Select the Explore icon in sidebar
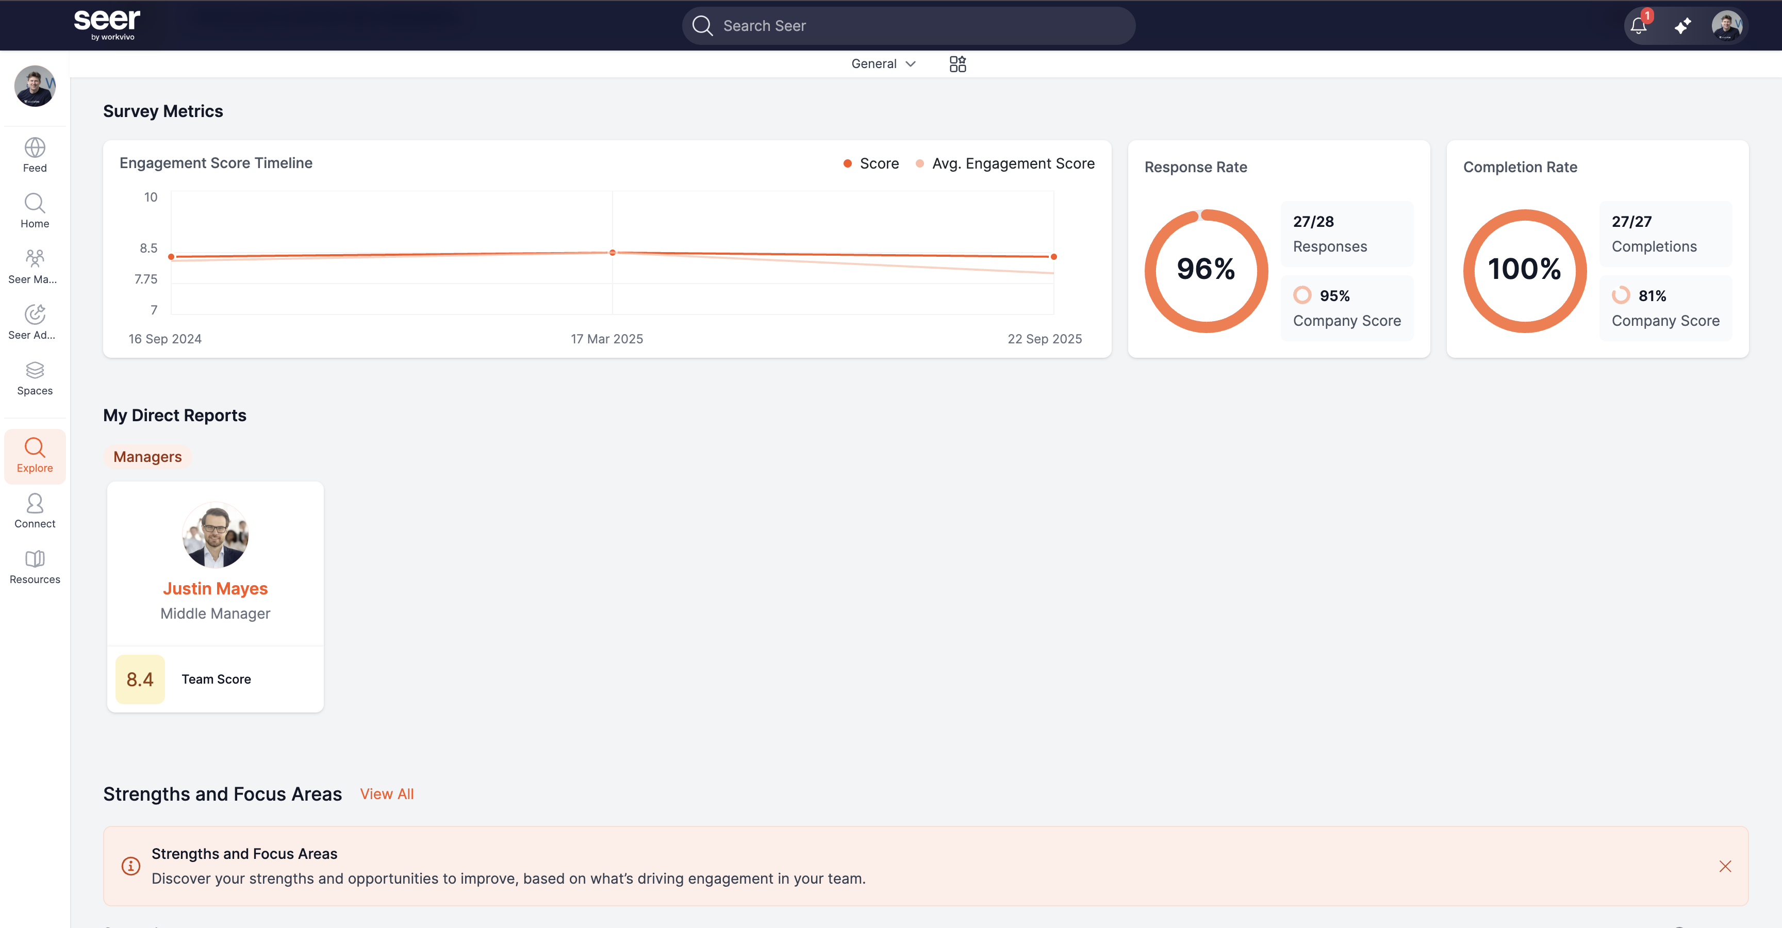Image resolution: width=1782 pixels, height=928 pixels. pyautogui.click(x=35, y=448)
